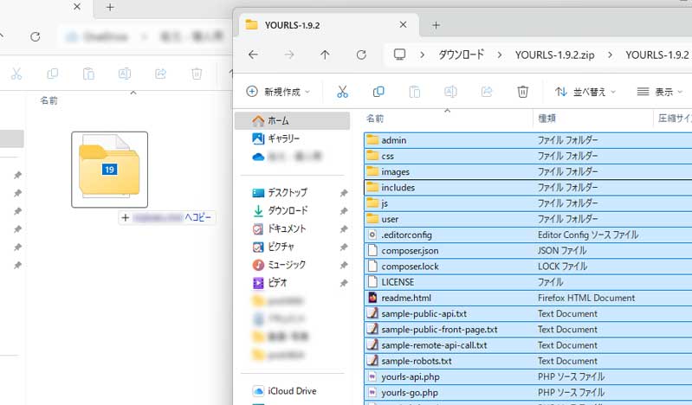Click the copy icon in YOURLS toolbar
Screen dimensions: 692x405
pos(378,92)
